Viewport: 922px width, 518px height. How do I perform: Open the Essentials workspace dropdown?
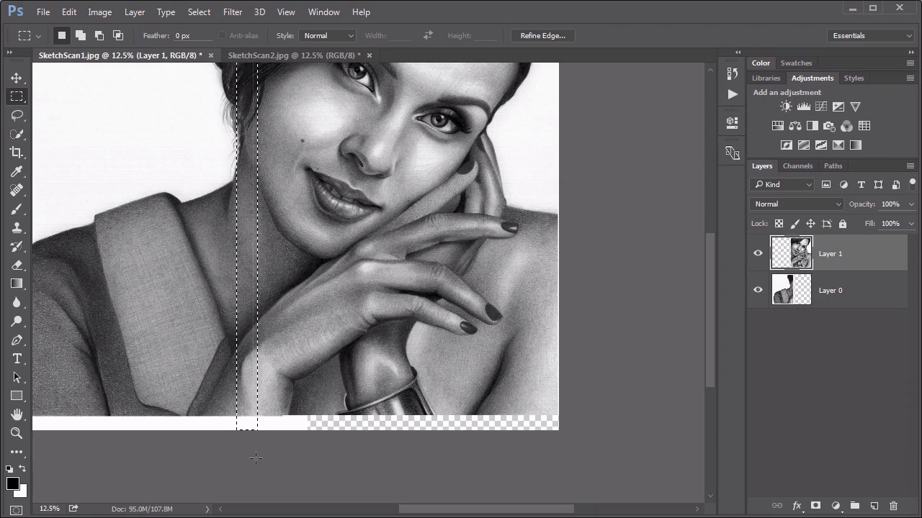pyautogui.click(x=872, y=36)
